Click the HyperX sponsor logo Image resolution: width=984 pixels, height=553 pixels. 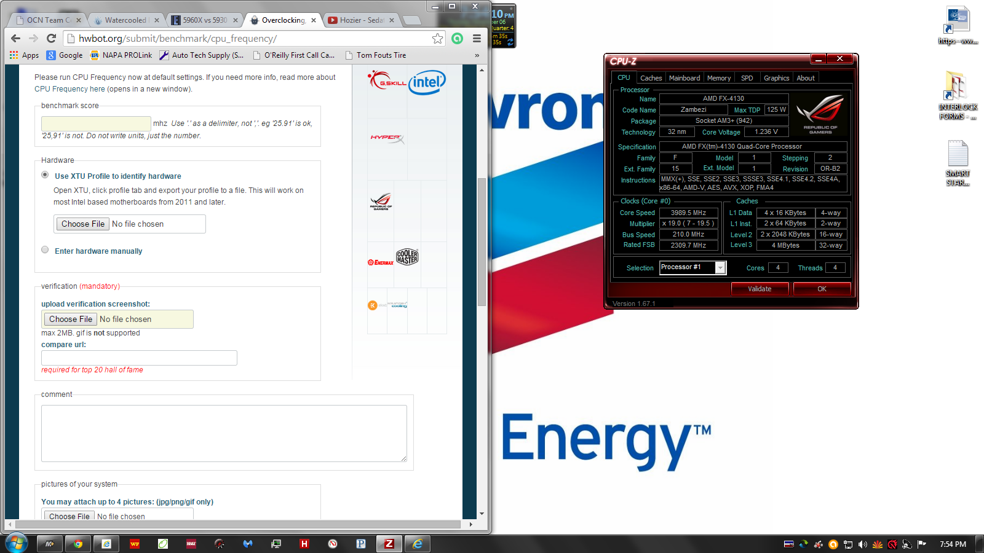tap(387, 139)
